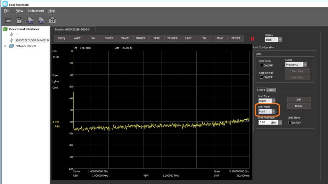Click the floppy disk save icon

tap(19, 20)
